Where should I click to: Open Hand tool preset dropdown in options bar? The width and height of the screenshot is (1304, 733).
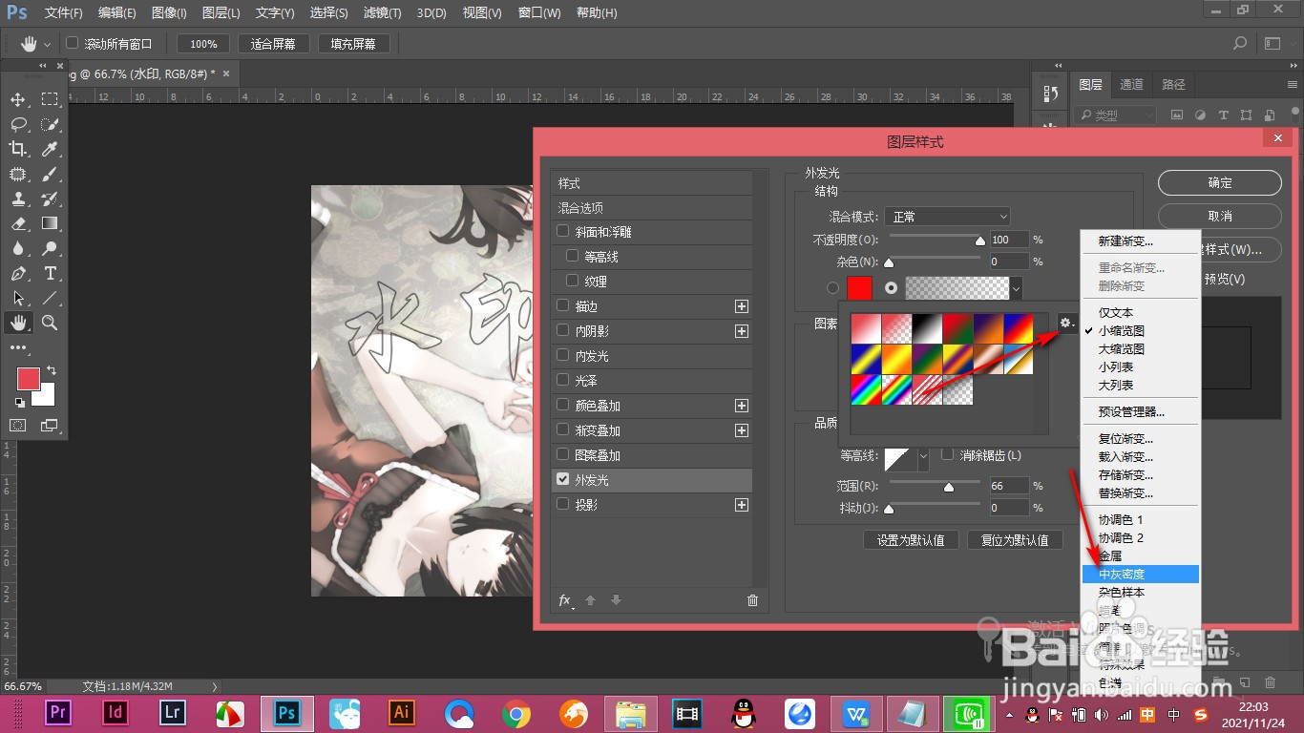coord(47,44)
